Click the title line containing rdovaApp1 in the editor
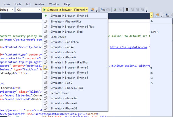Viewport: 173px width, 117px height. pyautogui.click(x=14, y=73)
